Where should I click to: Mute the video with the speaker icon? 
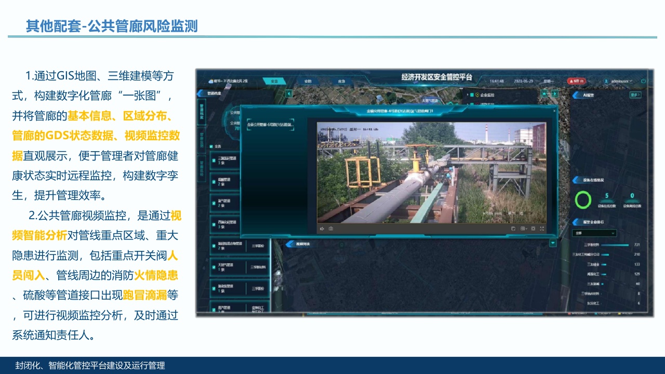click(322, 229)
